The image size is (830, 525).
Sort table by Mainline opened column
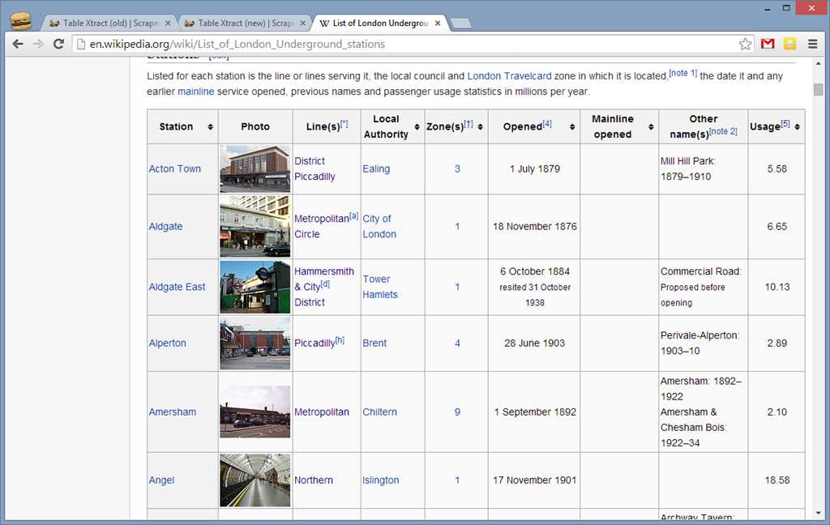[651, 127]
